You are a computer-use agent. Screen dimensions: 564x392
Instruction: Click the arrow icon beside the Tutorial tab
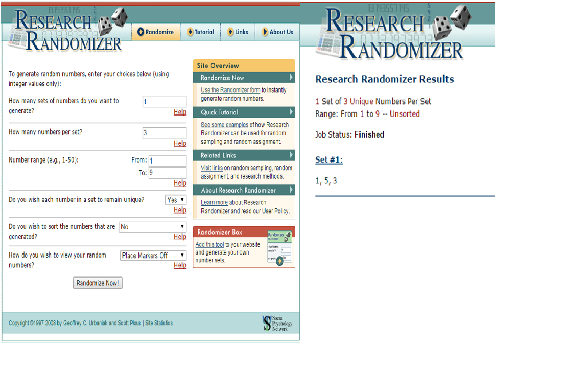point(190,32)
